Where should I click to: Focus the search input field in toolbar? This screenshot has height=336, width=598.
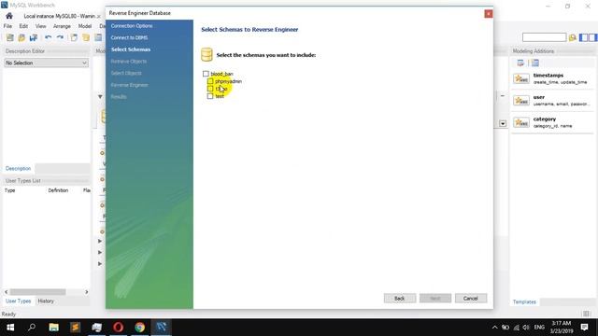coord(544,37)
